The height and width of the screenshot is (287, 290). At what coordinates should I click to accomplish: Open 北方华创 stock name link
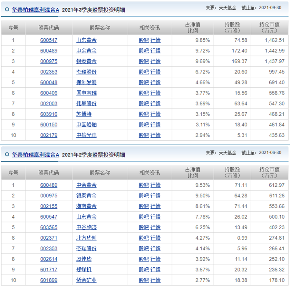86,238
